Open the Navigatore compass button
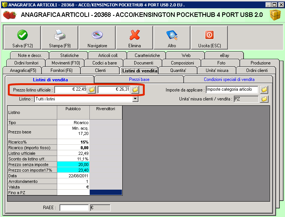The image size is (285, 217). point(97,38)
